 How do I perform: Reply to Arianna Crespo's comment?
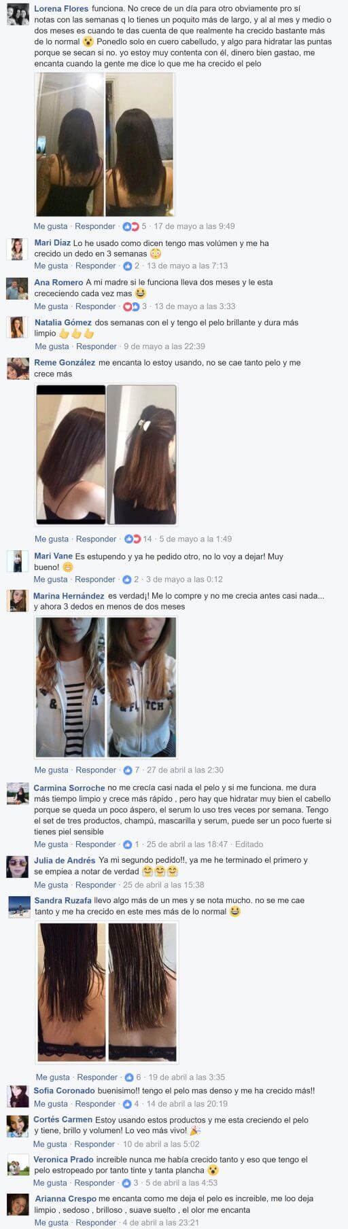click(x=96, y=1222)
